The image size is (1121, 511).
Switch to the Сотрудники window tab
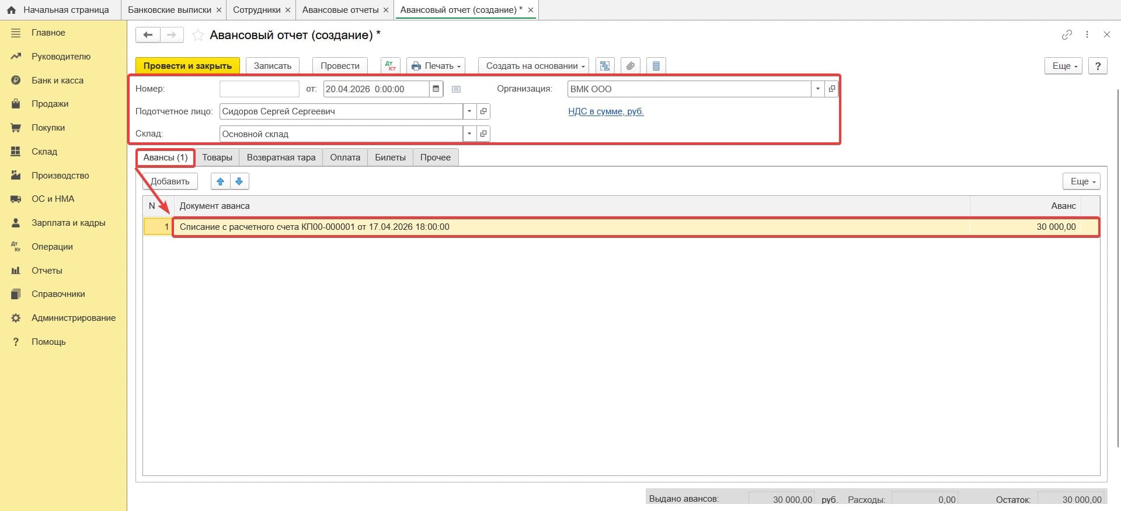[x=257, y=10]
